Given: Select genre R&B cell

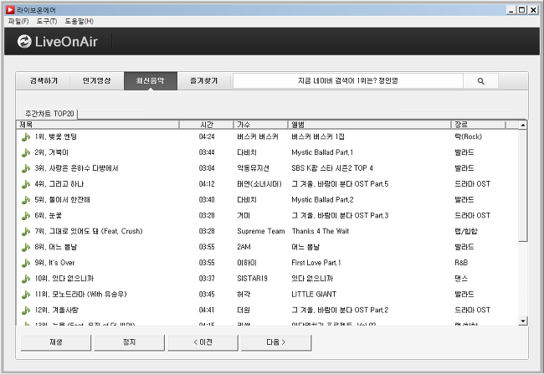Looking at the screenshot, I should 461,263.
